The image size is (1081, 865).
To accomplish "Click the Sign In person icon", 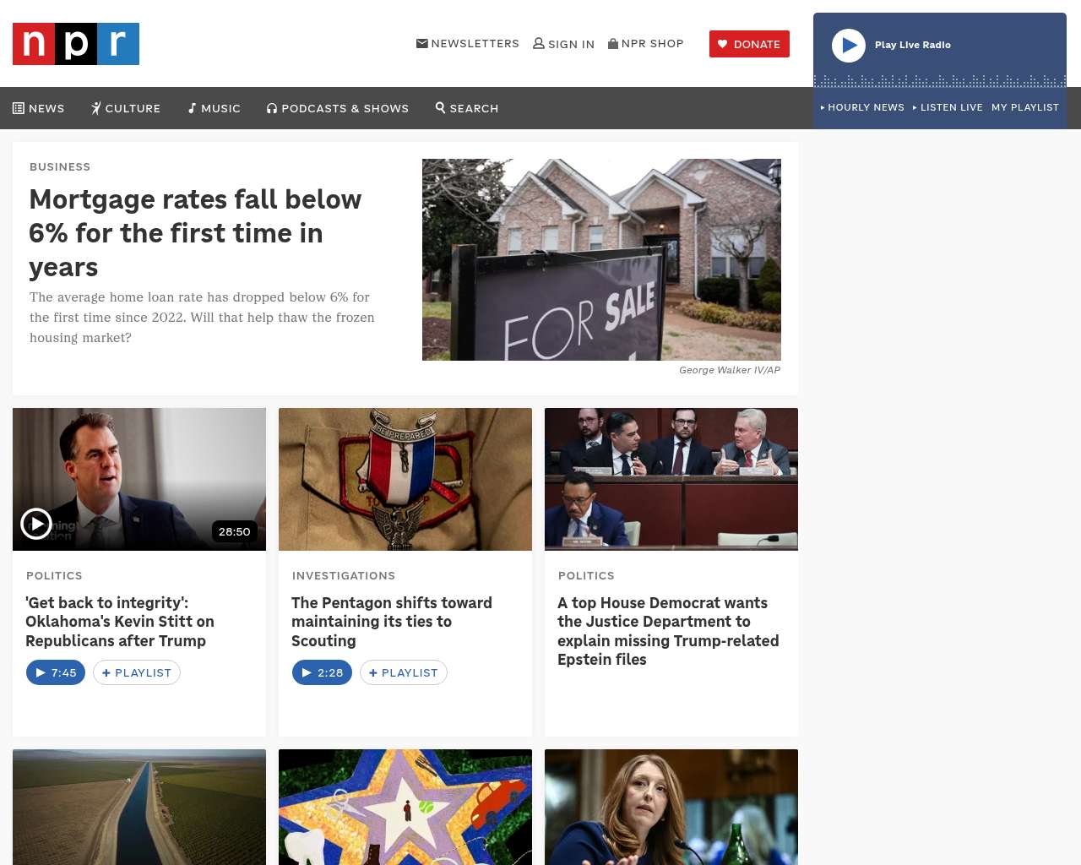I will coord(539,43).
